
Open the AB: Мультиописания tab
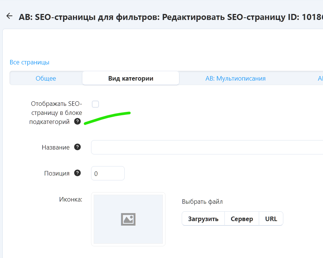235,78
